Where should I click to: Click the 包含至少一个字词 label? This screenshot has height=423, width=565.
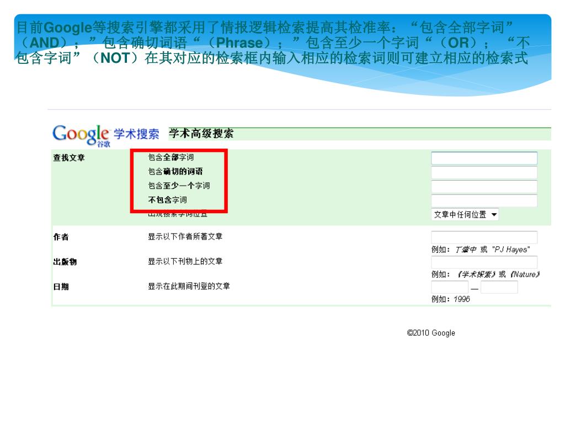pos(179,185)
